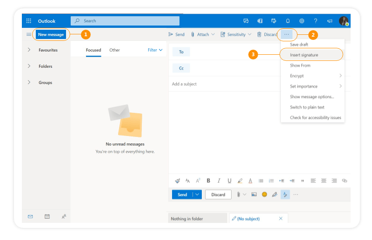Open Show message options
The width and height of the screenshot is (372, 240).
tap(312, 97)
